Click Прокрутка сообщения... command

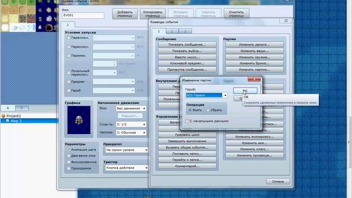click(x=187, y=70)
